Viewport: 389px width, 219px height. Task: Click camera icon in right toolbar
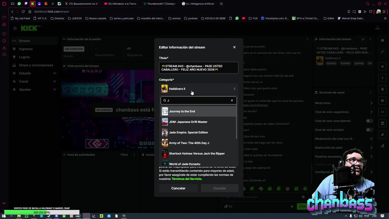coord(383,123)
